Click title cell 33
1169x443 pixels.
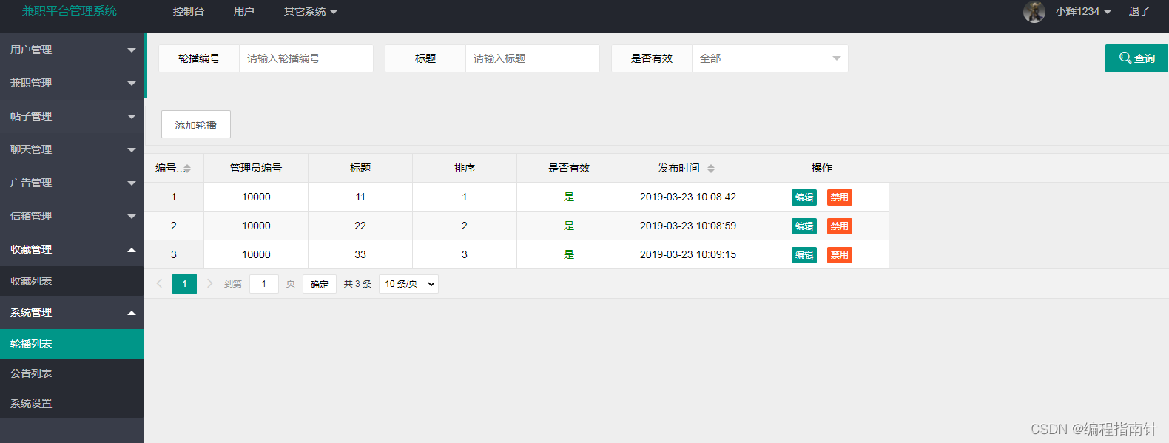tap(360, 254)
